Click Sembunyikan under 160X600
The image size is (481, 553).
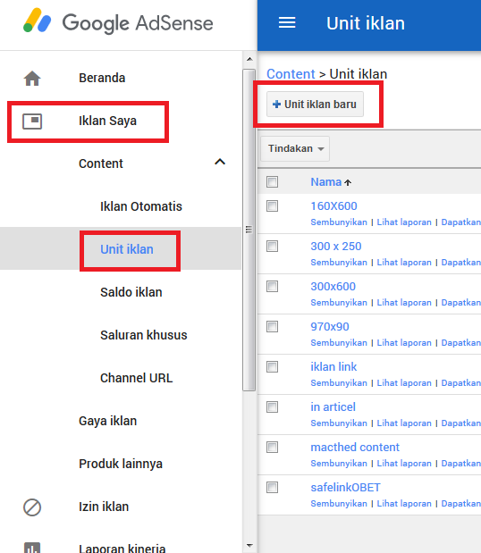pos(339,222)
